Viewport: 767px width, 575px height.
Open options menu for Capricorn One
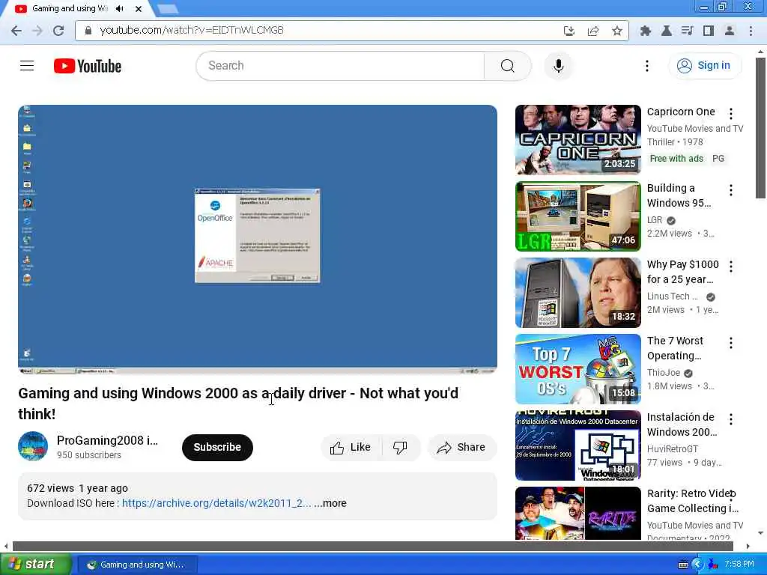(x=731, y=114)
